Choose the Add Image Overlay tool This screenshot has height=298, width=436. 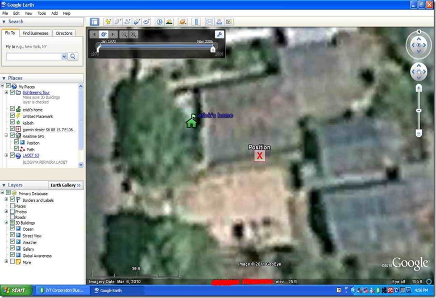[x=136, y=22]
